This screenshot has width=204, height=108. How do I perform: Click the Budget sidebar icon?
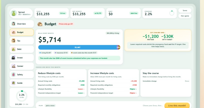14,32
